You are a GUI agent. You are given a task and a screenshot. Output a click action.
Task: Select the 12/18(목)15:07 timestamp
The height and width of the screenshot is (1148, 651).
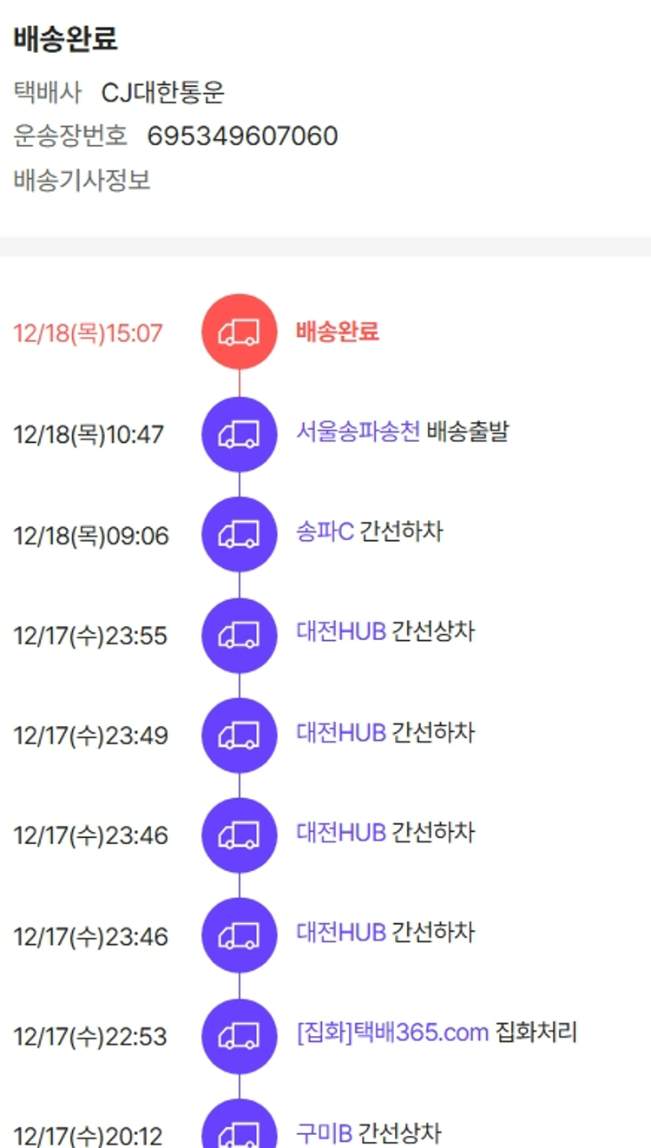point(88,333)
